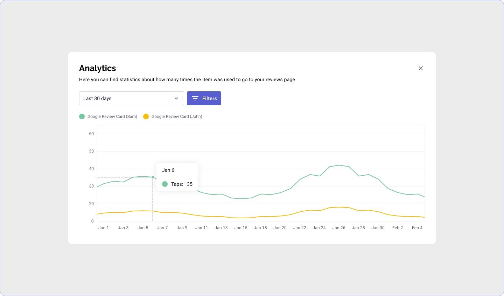Click the green Sam legend color dot
504x296 pixels.
[x=82, y=117]
